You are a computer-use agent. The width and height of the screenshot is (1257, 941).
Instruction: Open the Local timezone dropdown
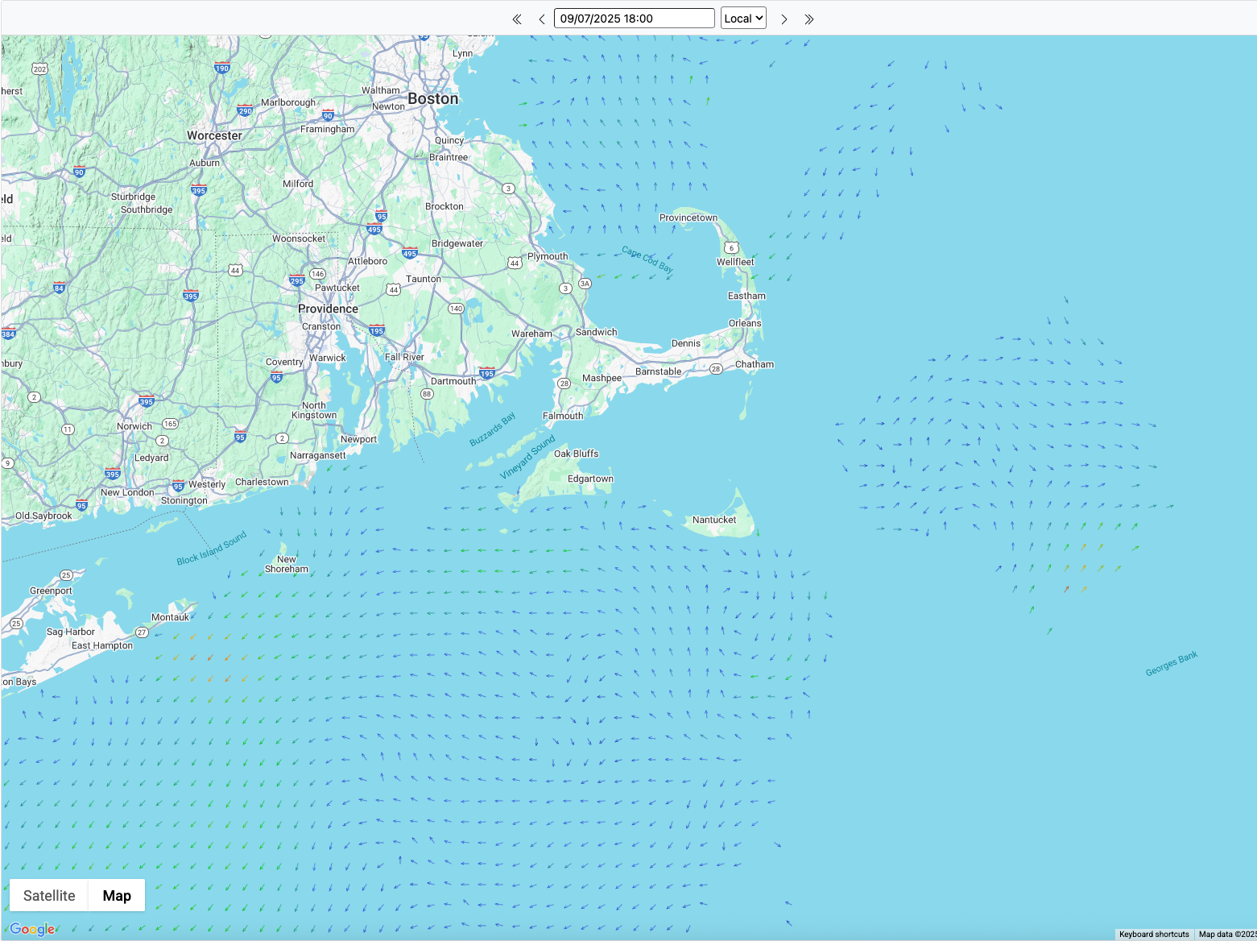coord(742,18)
